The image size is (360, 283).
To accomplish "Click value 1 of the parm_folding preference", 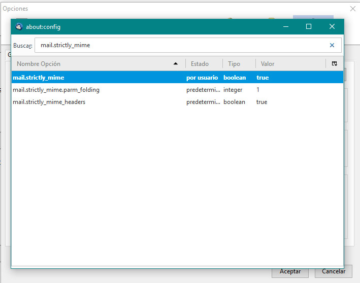I will pyautogui.click(x=258, y=90).
